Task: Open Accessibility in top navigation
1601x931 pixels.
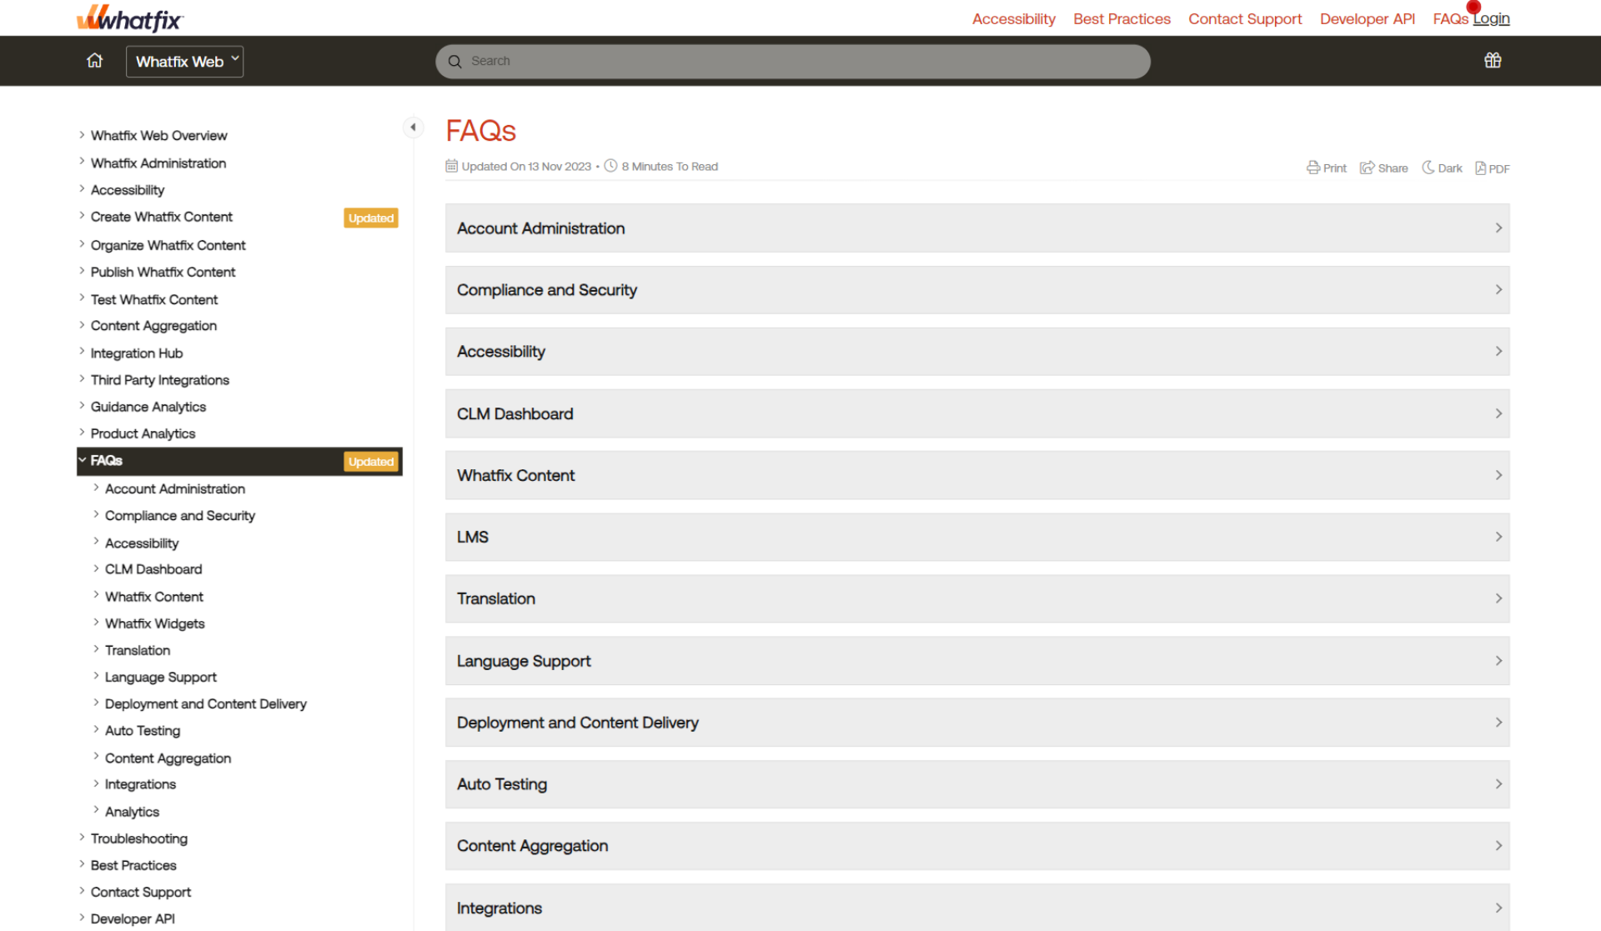Action: (x=1013, y=19)
